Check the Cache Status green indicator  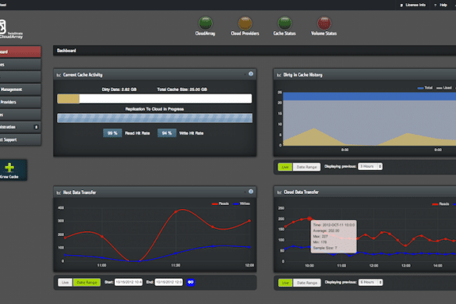pyautogui.click(x=285, y=23)
